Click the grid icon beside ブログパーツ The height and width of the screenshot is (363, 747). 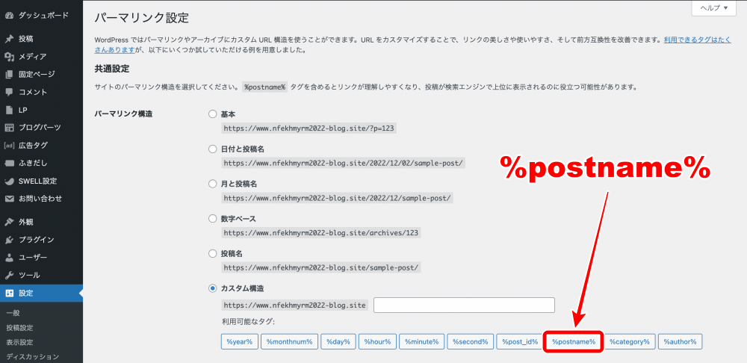pyautogui.click(x=9, y=128)
